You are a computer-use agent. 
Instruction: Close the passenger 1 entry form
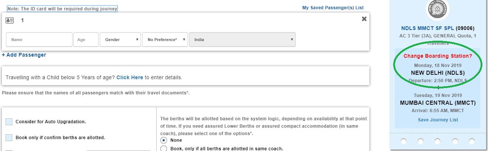click(x=364, y=19)
